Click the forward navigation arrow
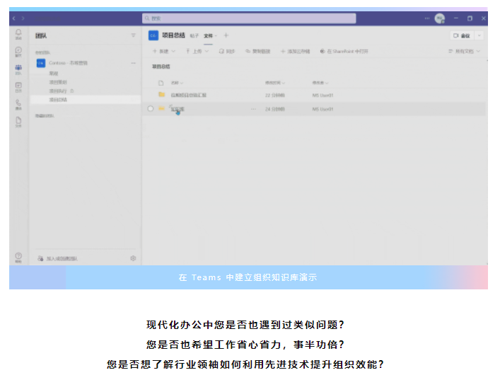This screenshot has width=500, height=375. [23, 18]
